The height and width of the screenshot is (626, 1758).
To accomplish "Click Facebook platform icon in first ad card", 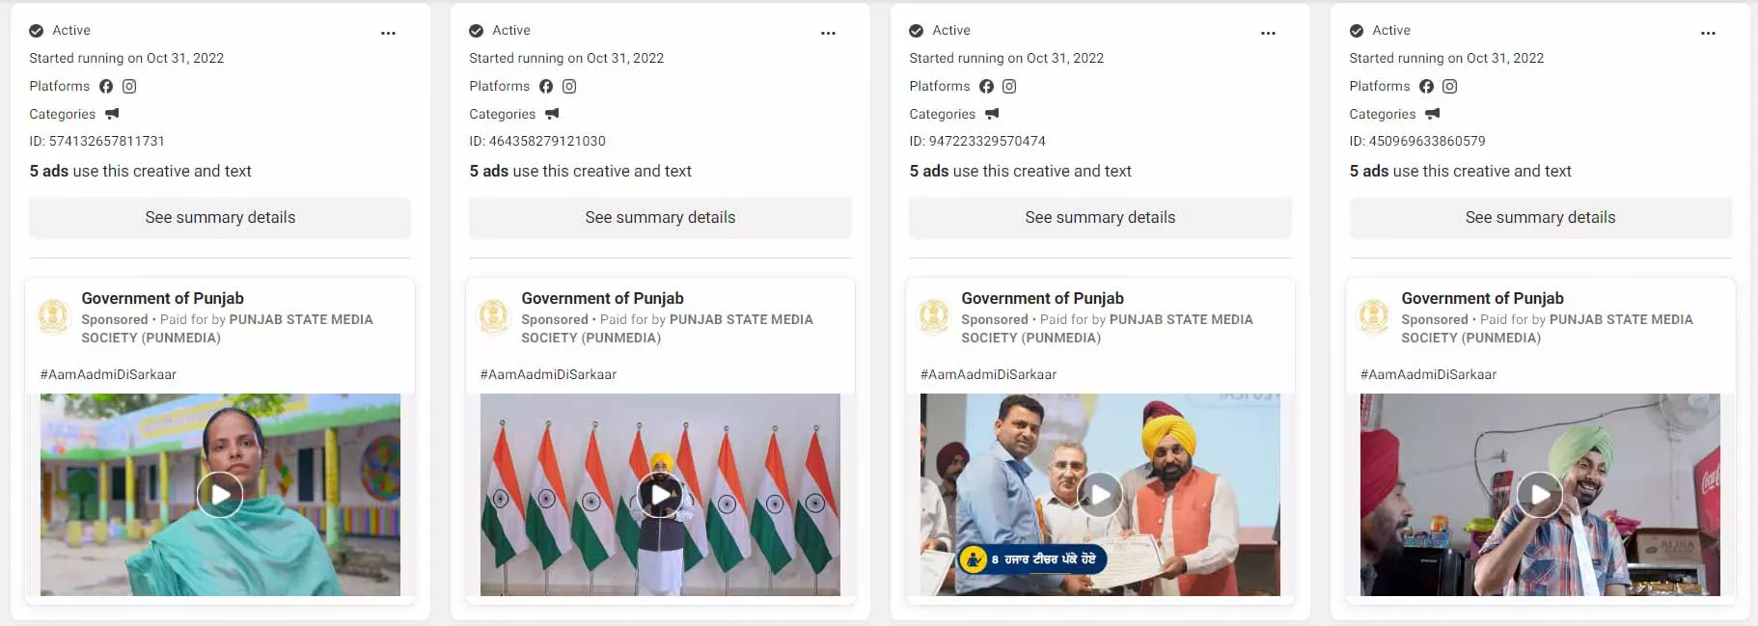I will (106, 86).
